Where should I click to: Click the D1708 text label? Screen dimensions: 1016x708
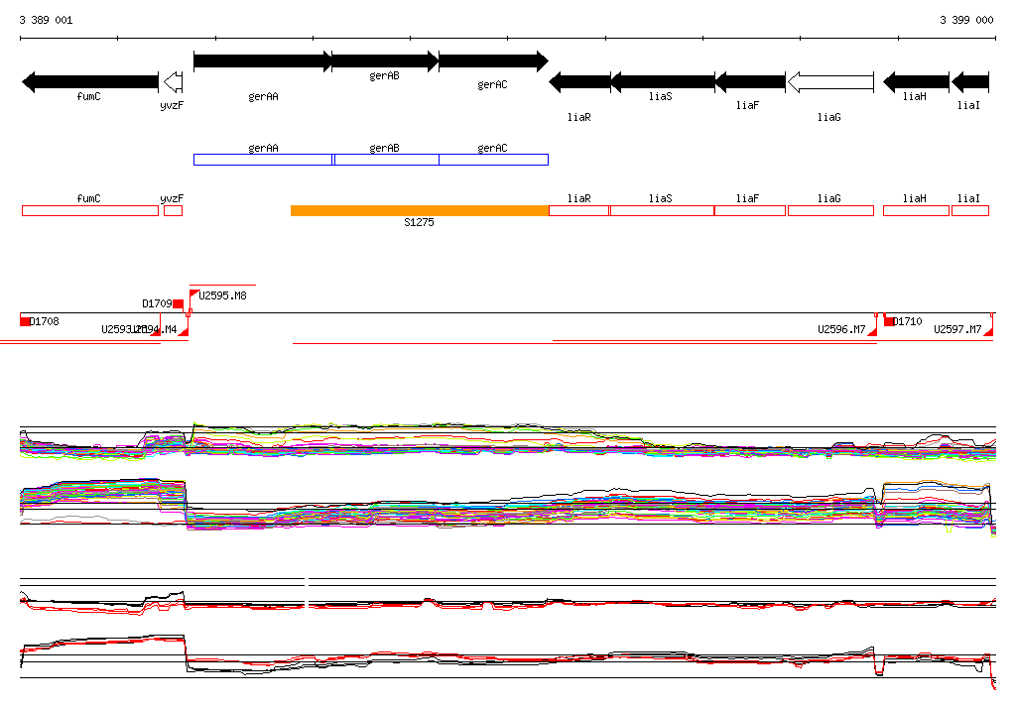tap(45, 321)
